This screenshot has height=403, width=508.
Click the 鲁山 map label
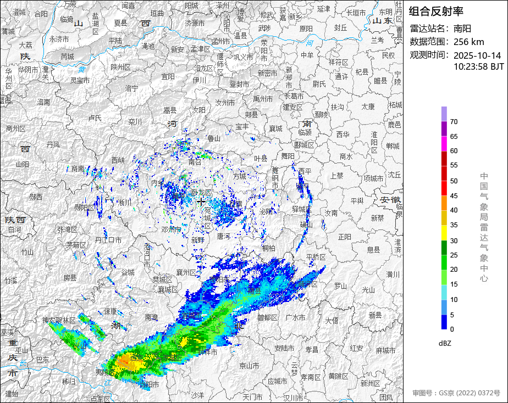(214, 138)
